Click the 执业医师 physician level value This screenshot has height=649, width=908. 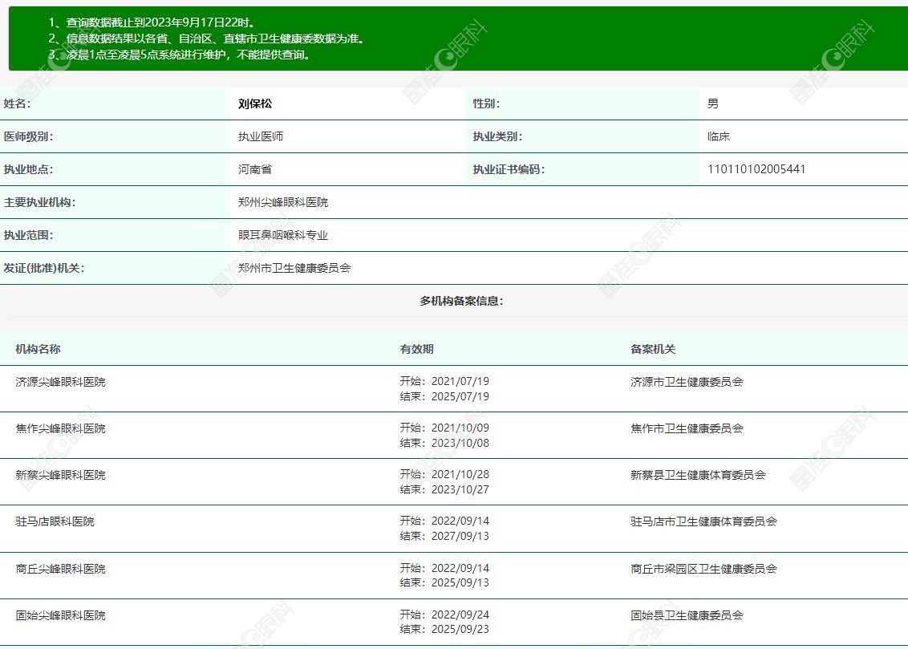point(261,136)
